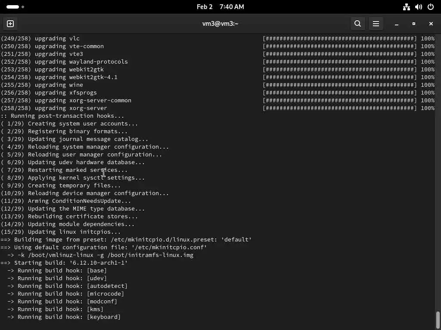Click the Activities workspace pill indicator
The image size is (441, 330).
(13, 7)
